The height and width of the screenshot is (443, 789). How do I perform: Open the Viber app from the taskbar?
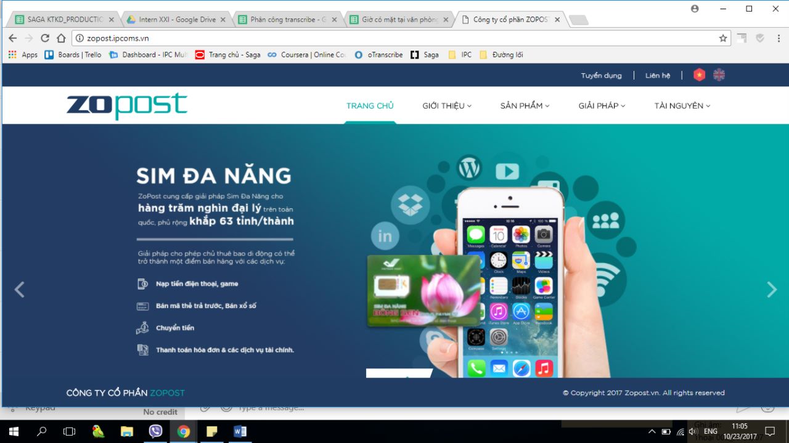155,431
